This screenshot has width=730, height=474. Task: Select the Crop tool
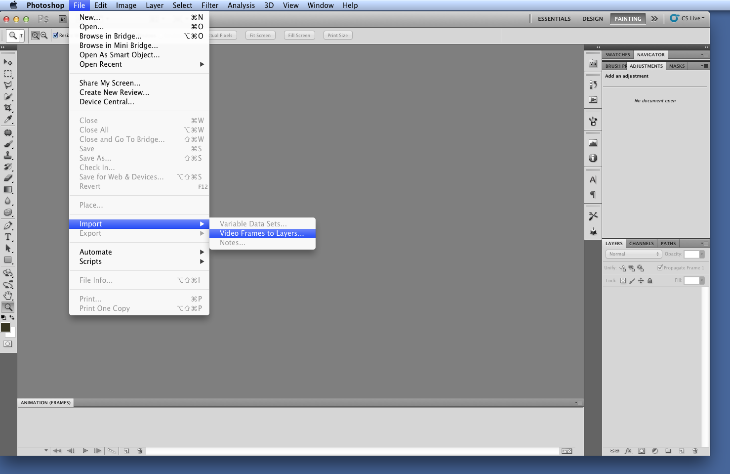tap(8, 108)
